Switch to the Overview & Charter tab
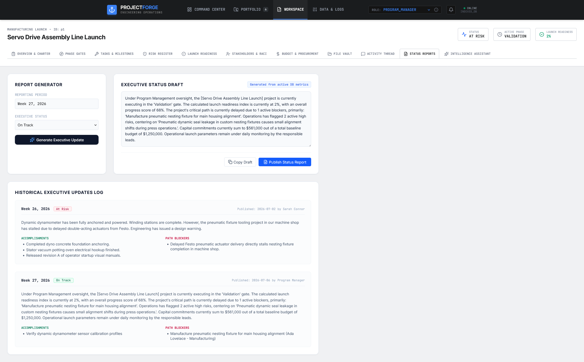584x362 pixels. [31, 54]
